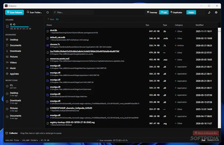This screenshot has width=224, height=145.
Task: Click file icon of dnnl.lib row
Action: (48, 31)
